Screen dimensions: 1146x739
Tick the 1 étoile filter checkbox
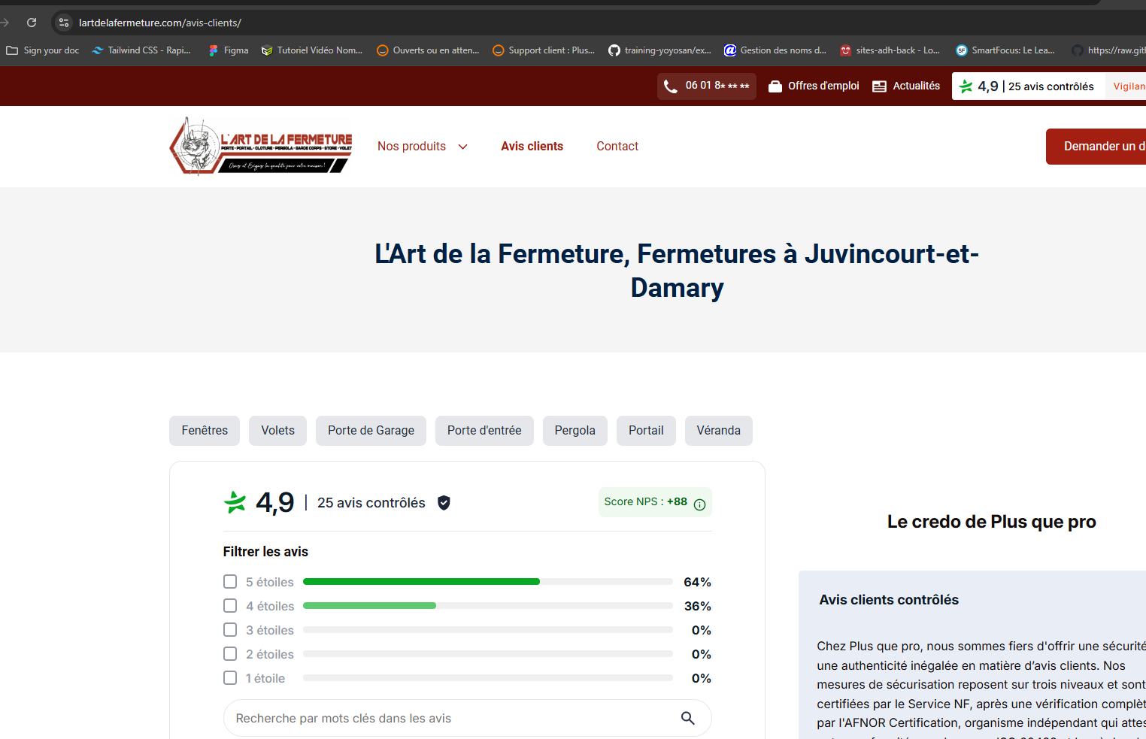(x=230, y=678)
